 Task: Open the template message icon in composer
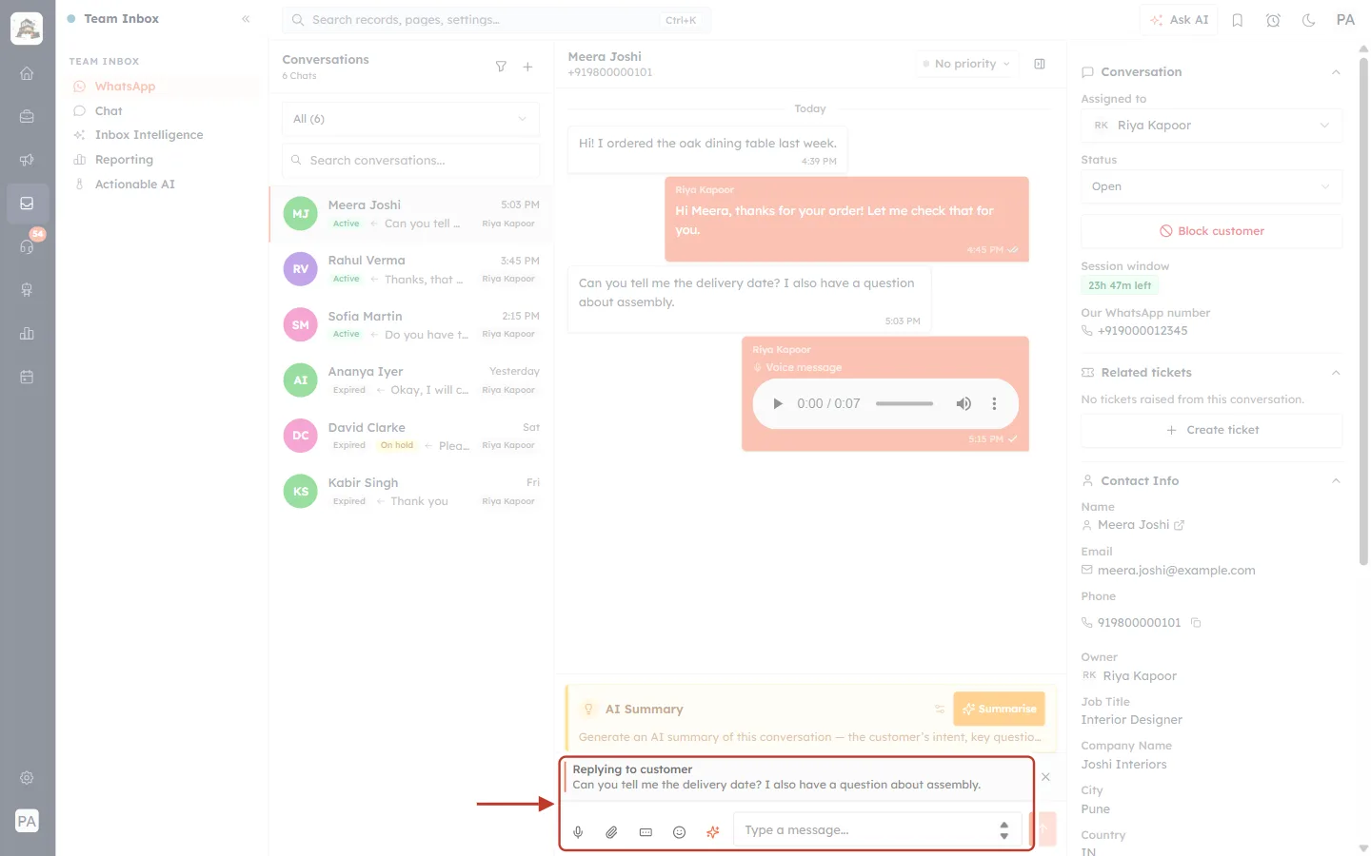pos(646,831)
